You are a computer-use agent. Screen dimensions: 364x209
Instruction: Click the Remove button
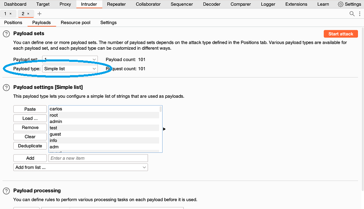coord(30,127)
